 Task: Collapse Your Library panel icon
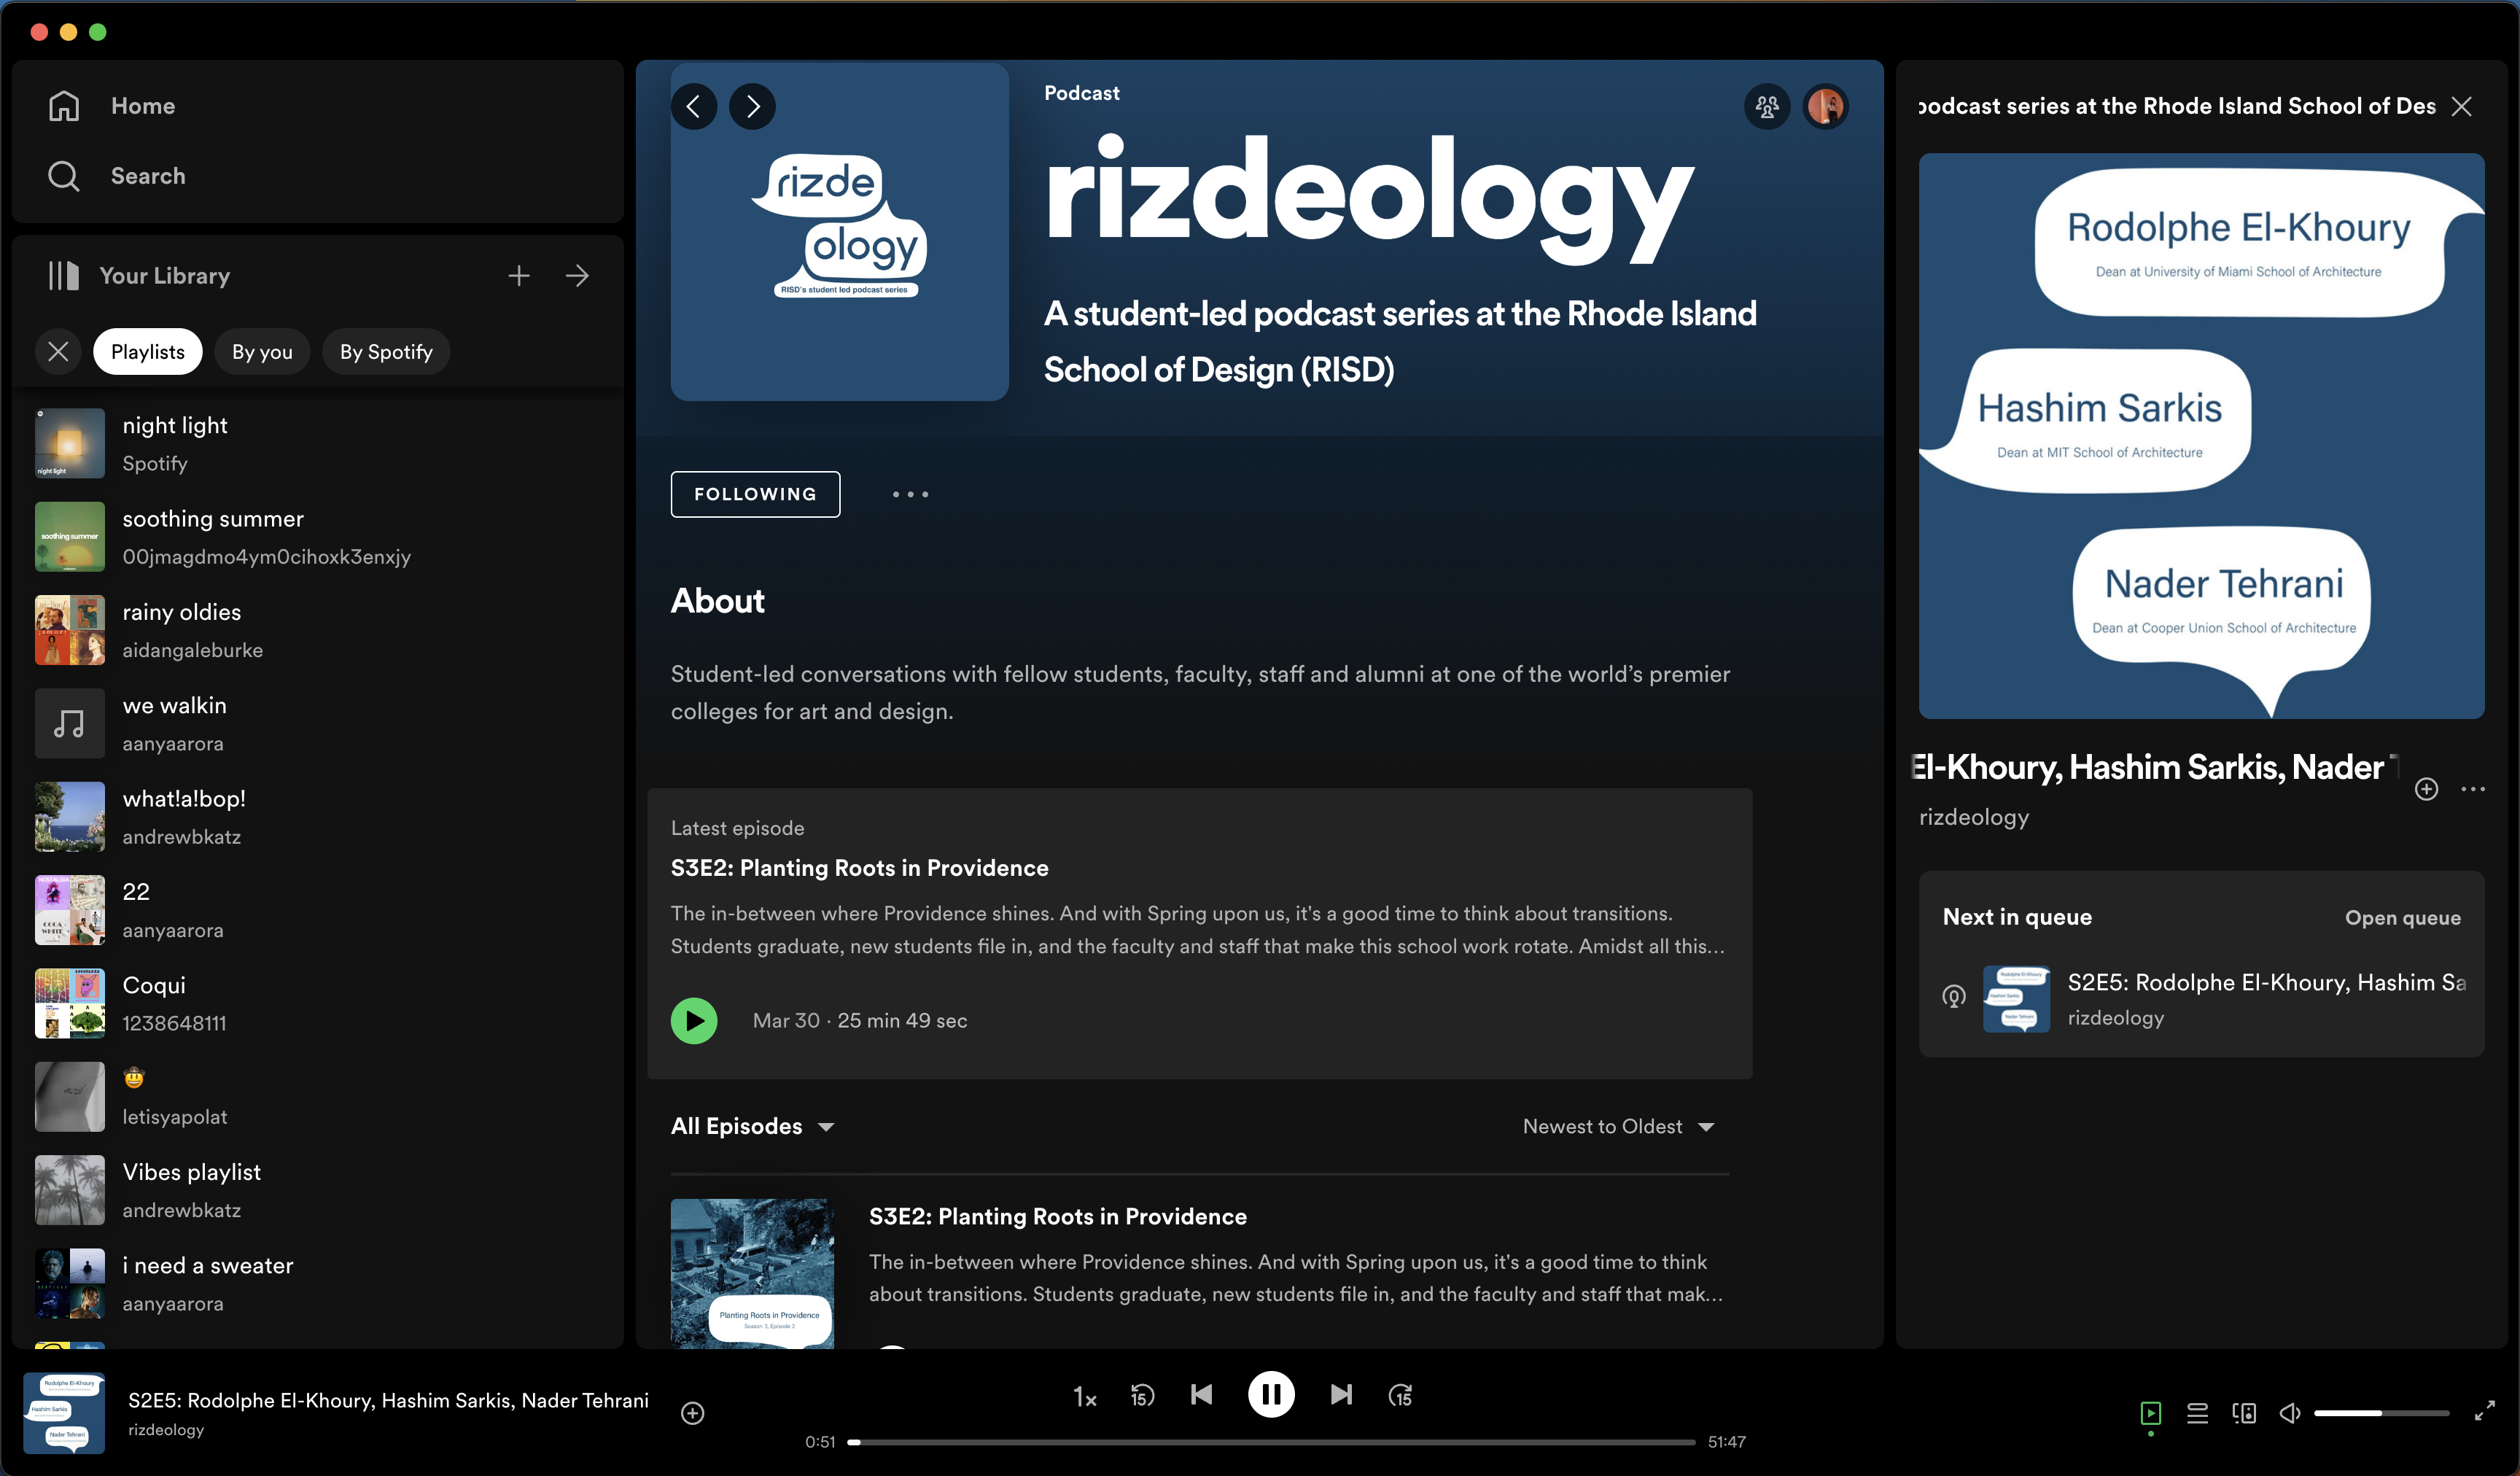pyautogui.click(x=64, y=276)
